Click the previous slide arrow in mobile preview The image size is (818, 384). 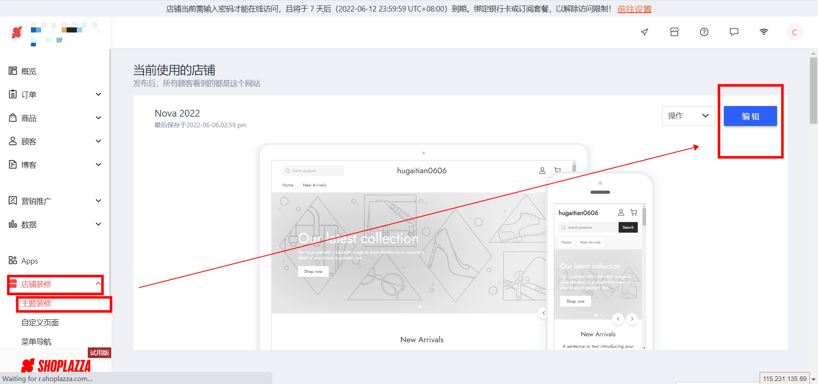(x=618, y=319)
